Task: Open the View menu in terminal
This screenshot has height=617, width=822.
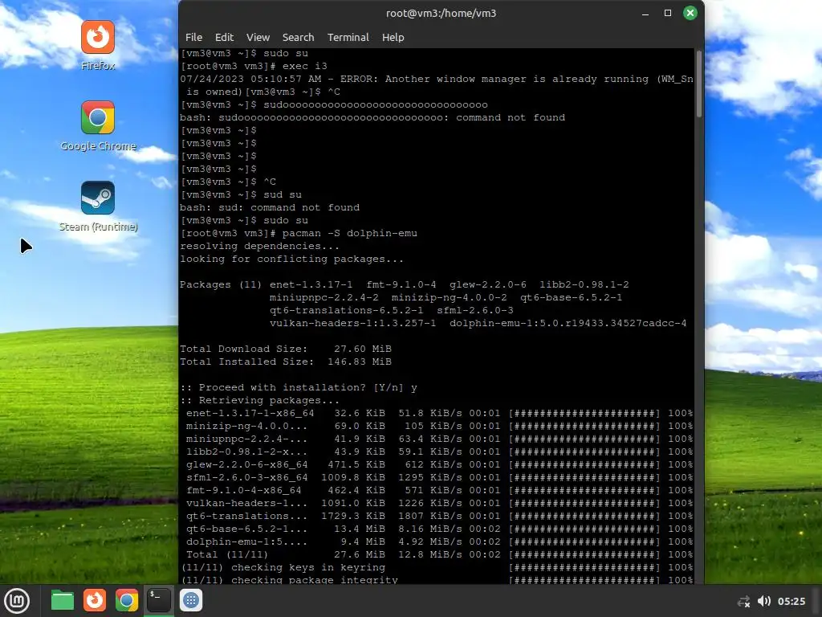Action: point(258,37)
